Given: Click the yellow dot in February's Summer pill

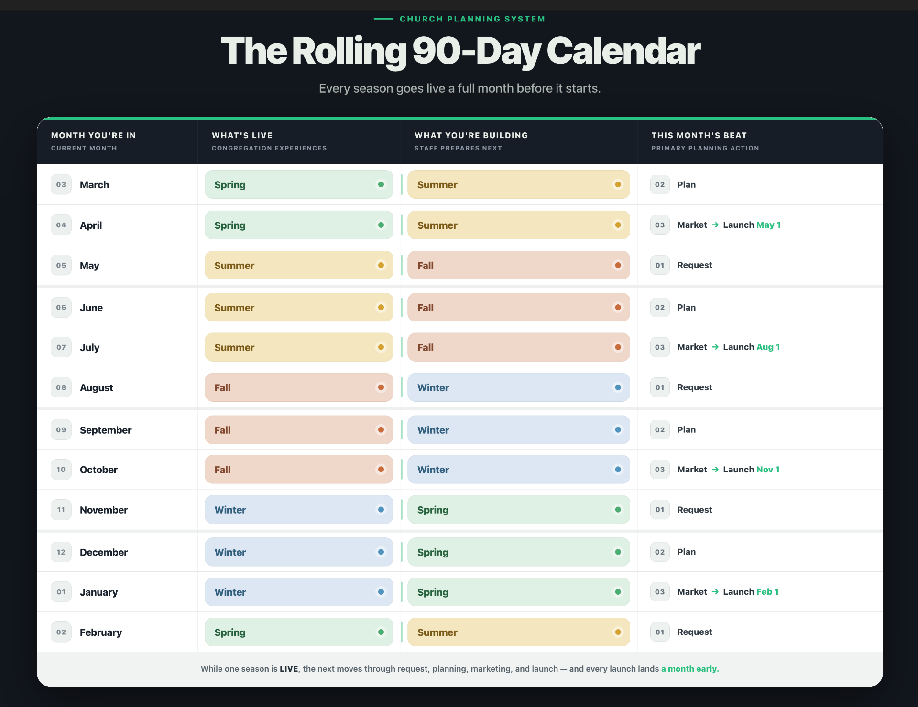Looking at the screenshot, I should [x=618, y=632].
